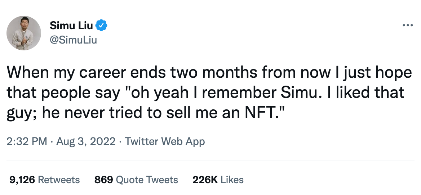Open Simu Liu's profile picture
The image size is (421, 195).
pyautogui.click(x=24, y=33)
